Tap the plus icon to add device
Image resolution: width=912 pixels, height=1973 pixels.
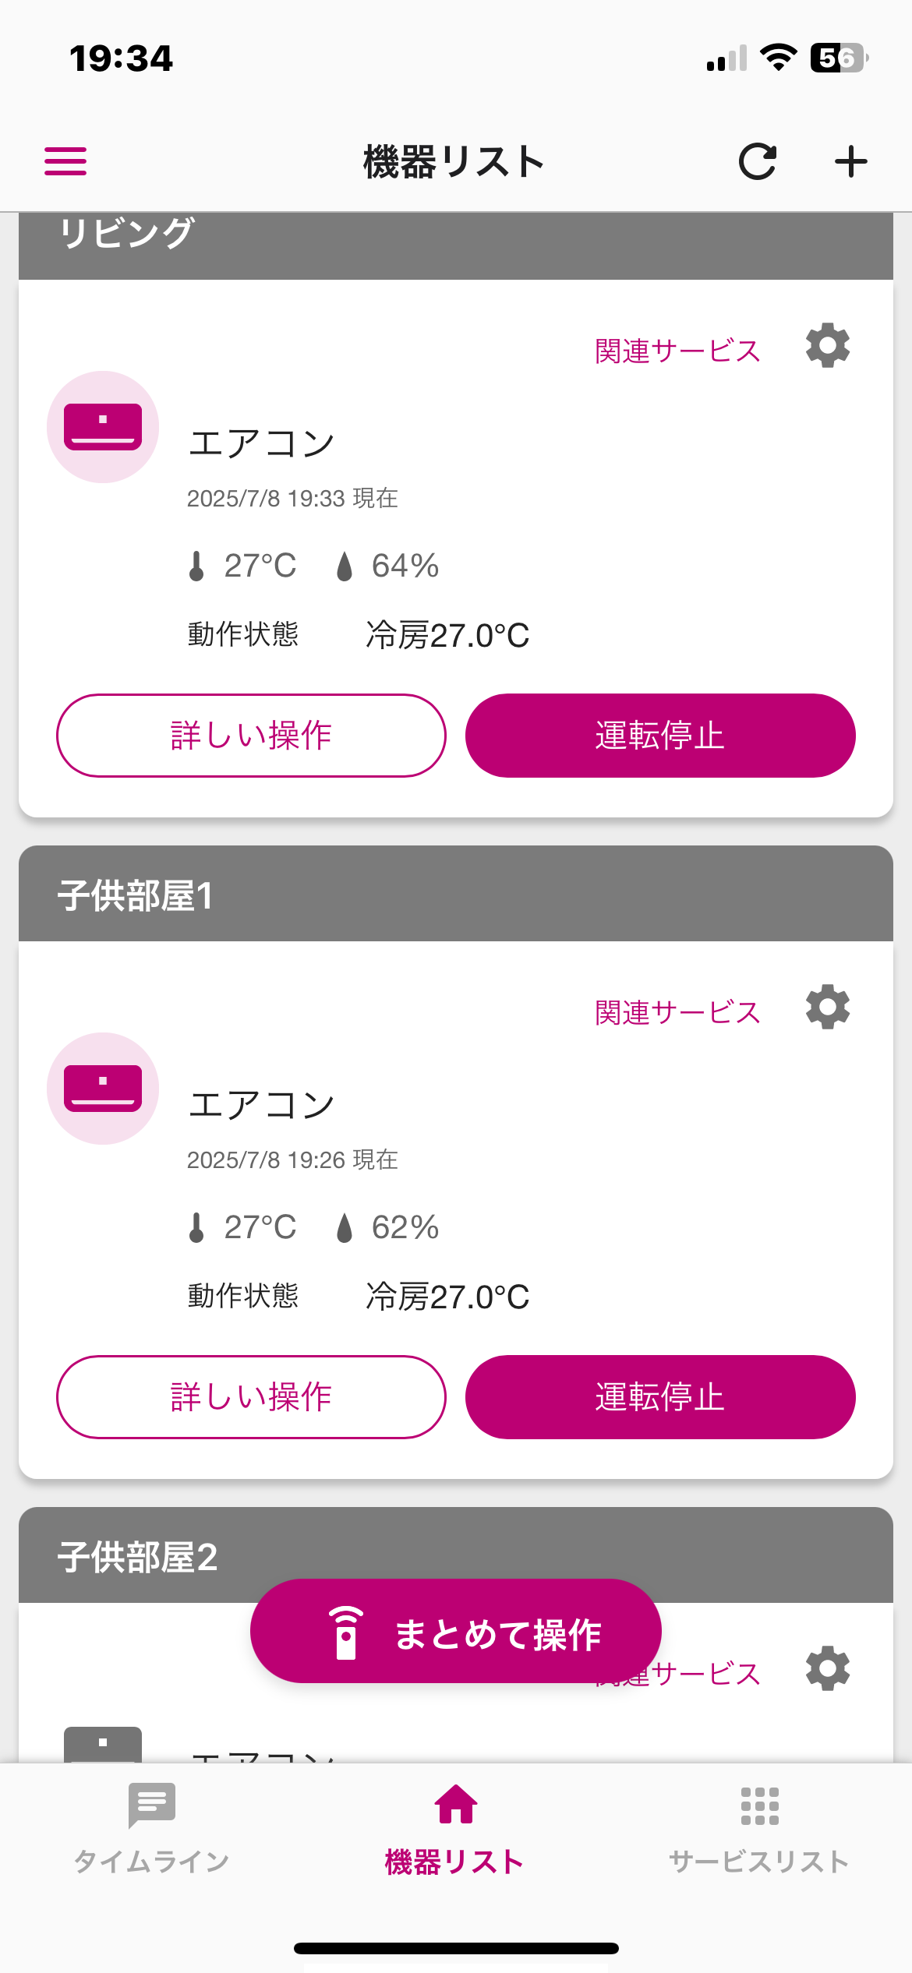[x=850, y=162]
